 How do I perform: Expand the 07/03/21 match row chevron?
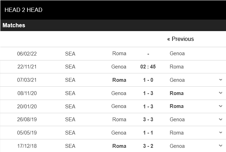220,80
